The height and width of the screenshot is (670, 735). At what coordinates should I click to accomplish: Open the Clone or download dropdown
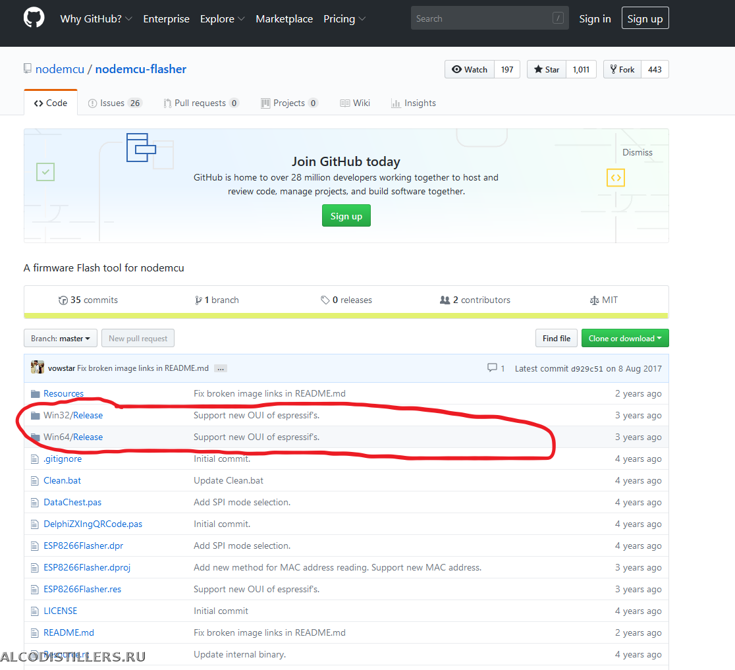625,338
